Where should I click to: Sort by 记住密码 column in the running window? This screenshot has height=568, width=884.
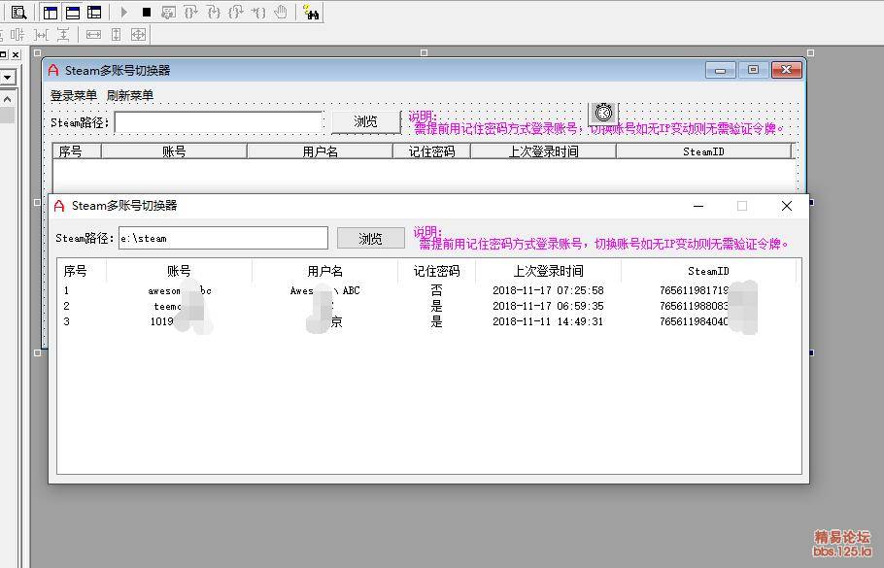[436, 271]
